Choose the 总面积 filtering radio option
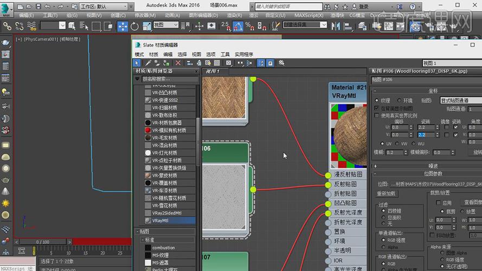The height and width of the screenshot is (271, 482). point(383,217)
